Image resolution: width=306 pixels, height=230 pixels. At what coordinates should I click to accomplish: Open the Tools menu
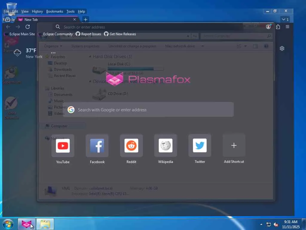[71, 11]
